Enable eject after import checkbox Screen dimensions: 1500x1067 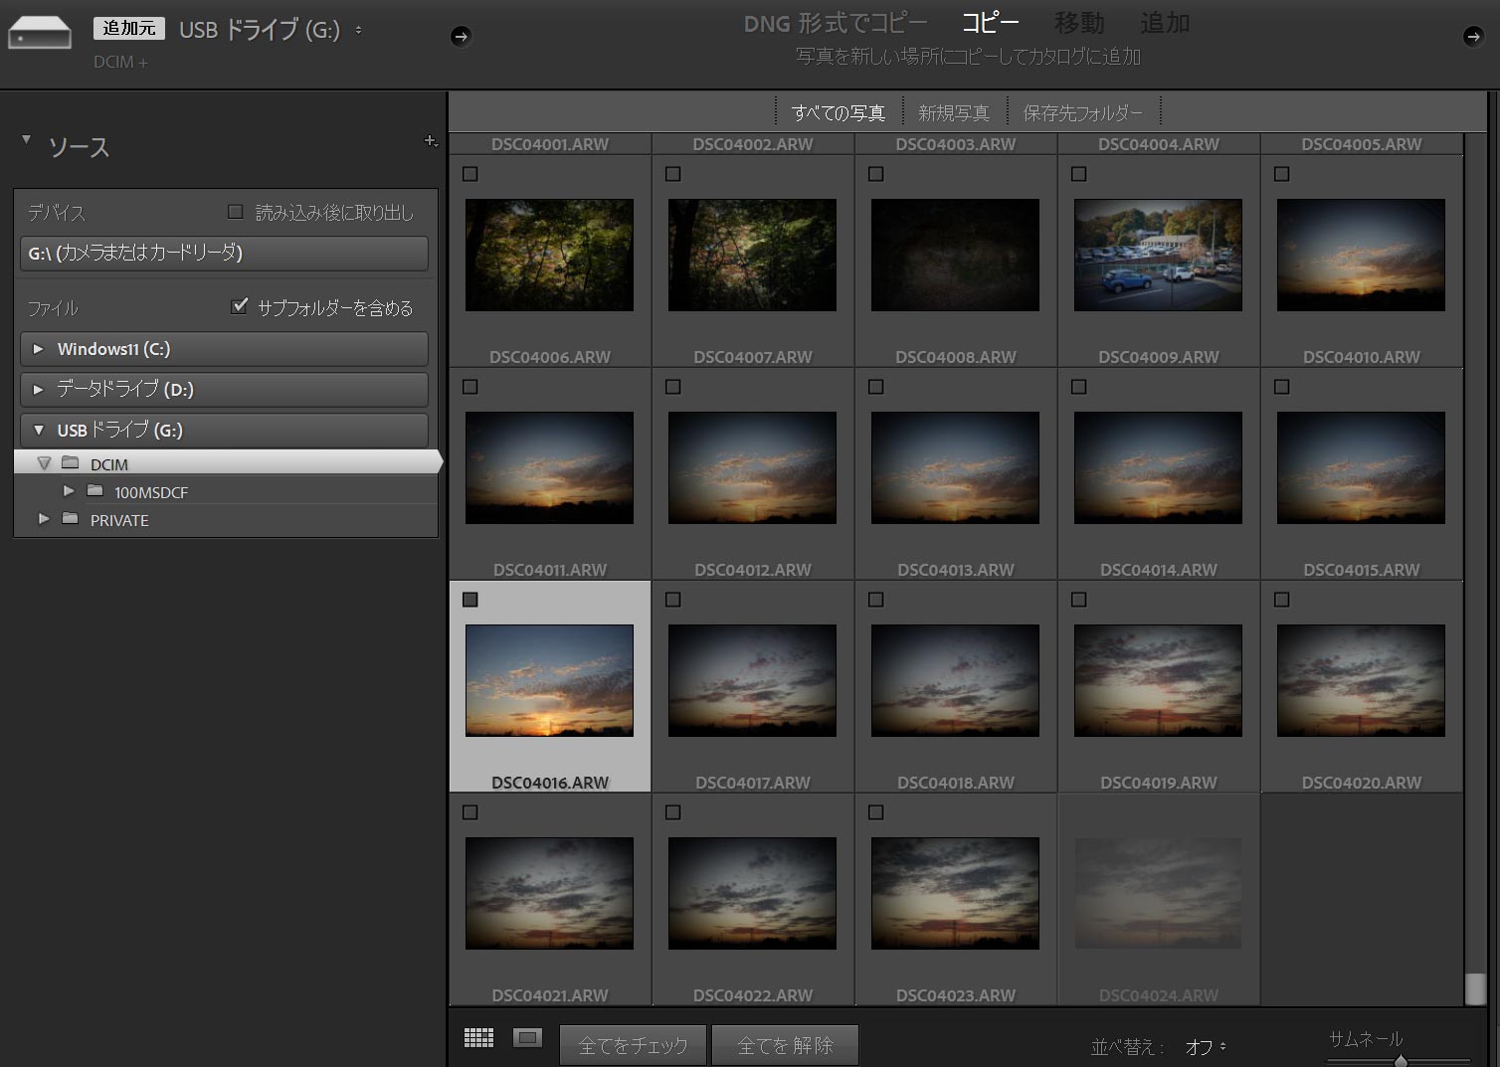point(236,212)
